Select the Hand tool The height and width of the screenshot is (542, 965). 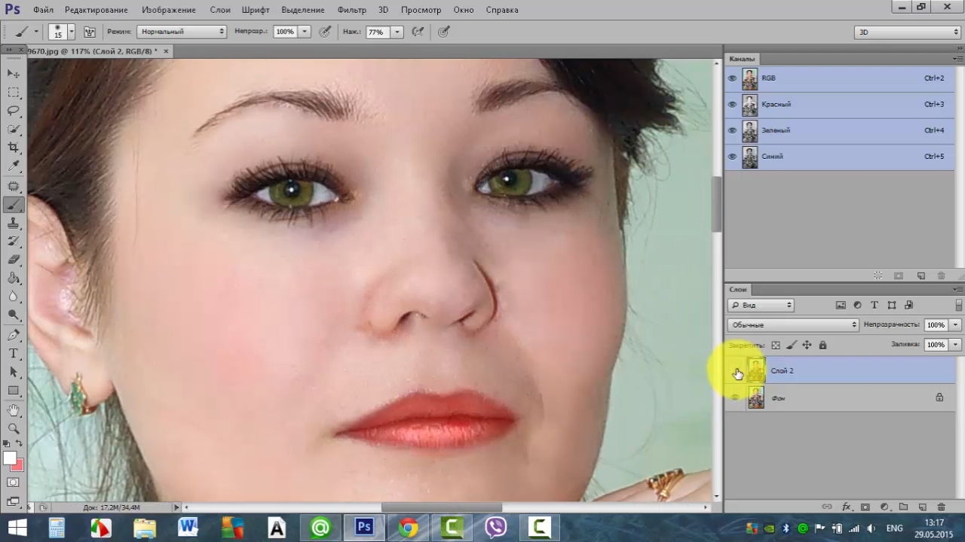tap(14, 411)
